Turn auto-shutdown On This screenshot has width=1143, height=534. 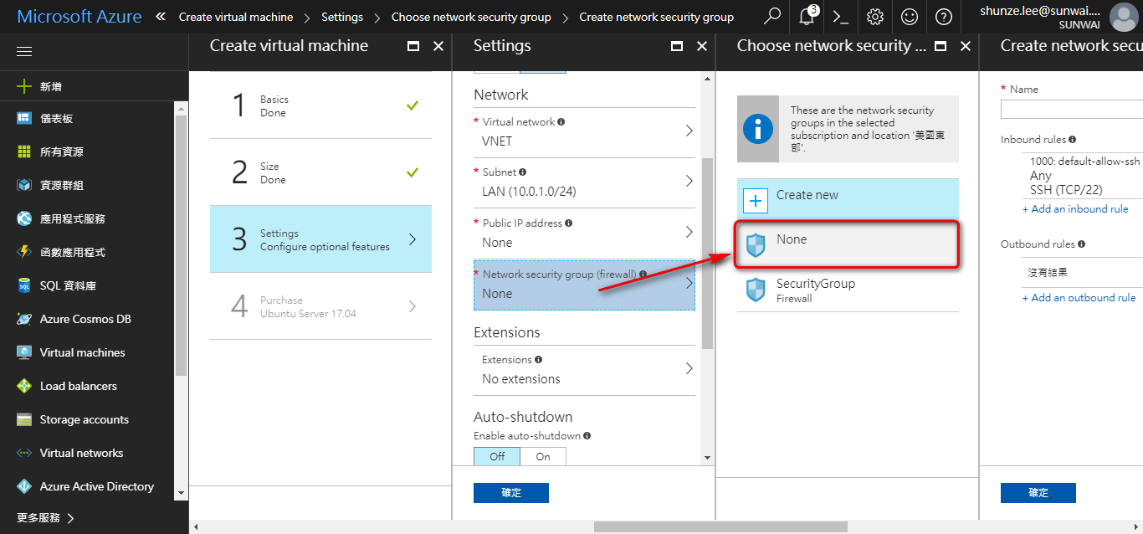(543, 456)
